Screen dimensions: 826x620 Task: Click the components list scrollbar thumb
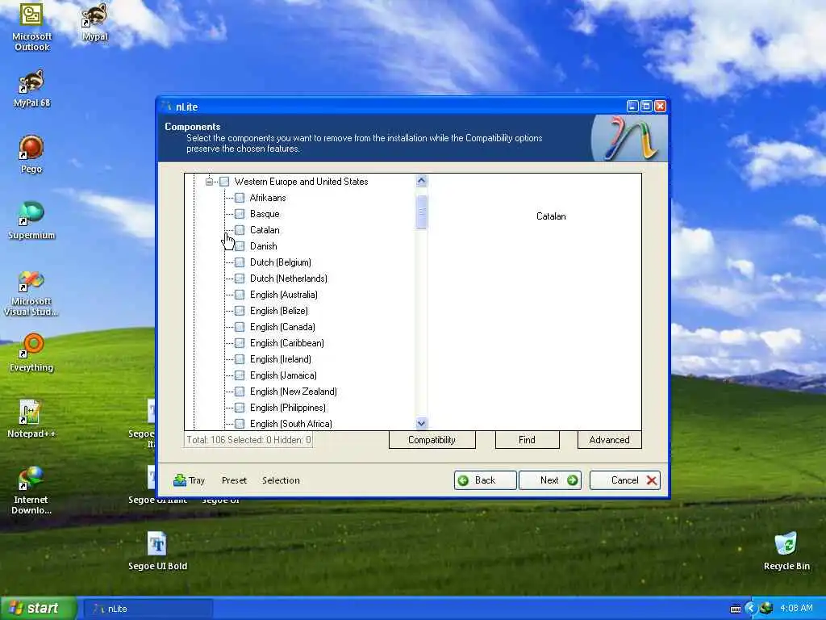pyautogui.click(x=421, y=212)
